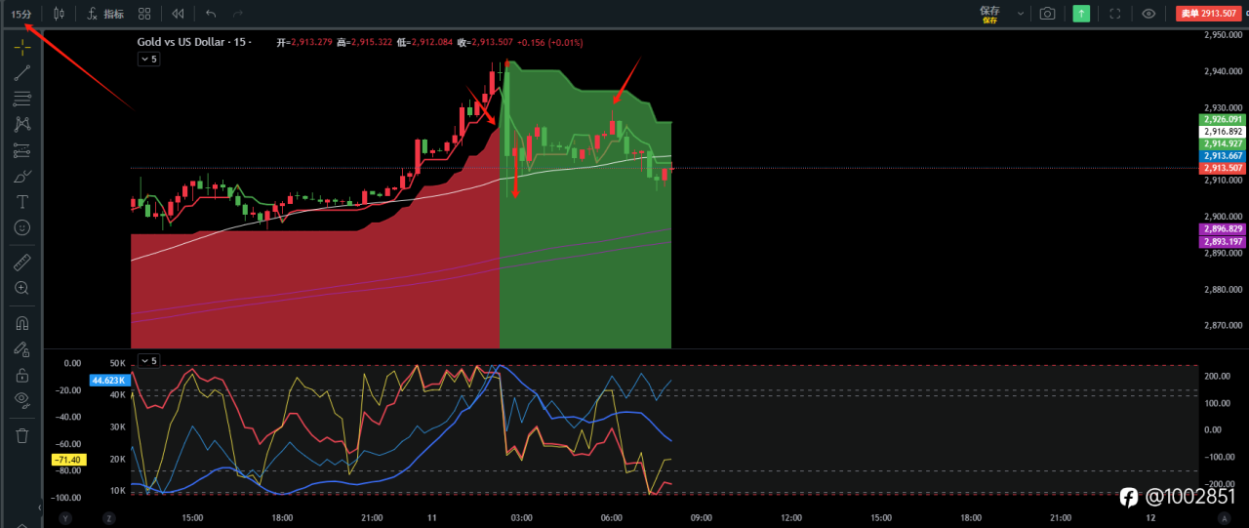The width and height of the screenshot is (1249, 528).
Task: Click the 低=2,912.084 low value
Action: point(424,42)
